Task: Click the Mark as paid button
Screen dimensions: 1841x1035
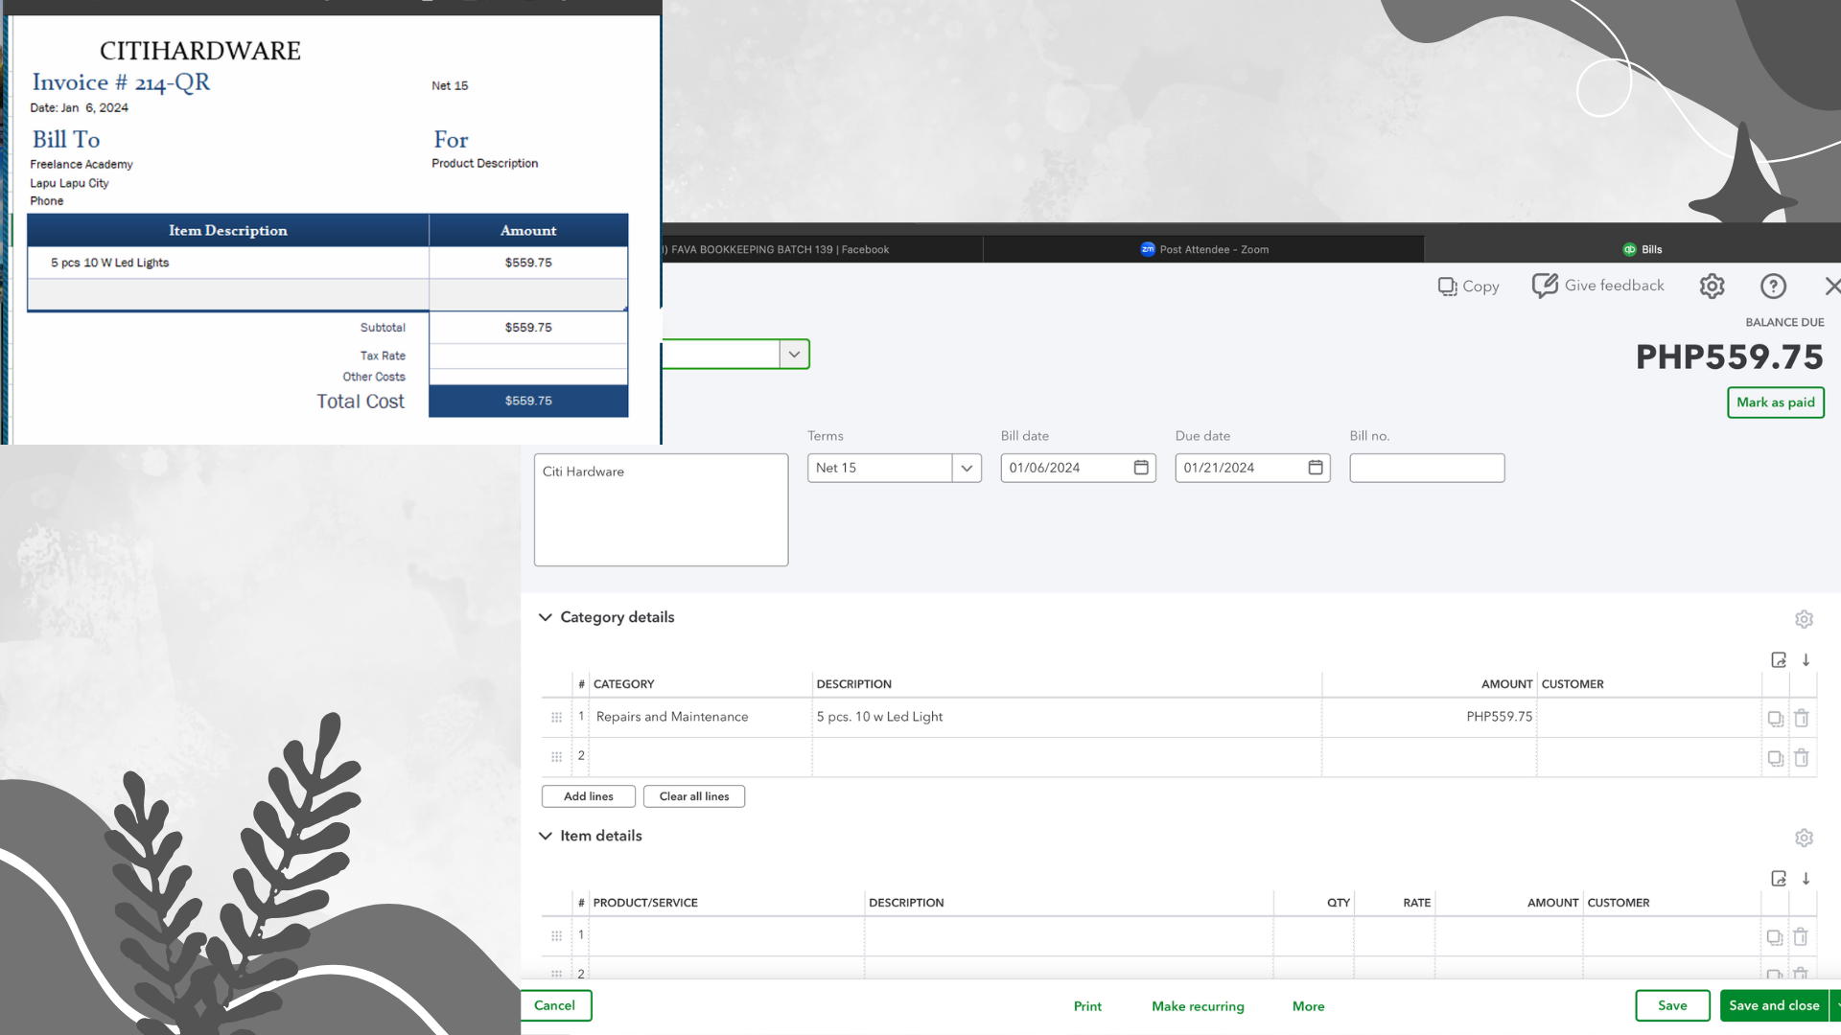Action: tap(1775, 402)
